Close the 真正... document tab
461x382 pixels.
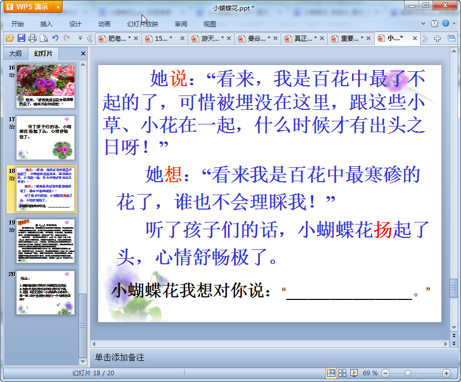click(x=321, y=38)
